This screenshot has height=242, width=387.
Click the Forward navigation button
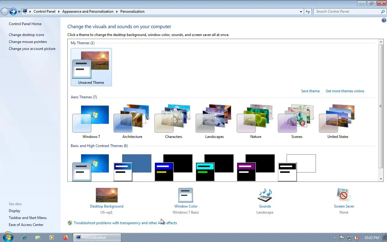[x=13, y=11]
